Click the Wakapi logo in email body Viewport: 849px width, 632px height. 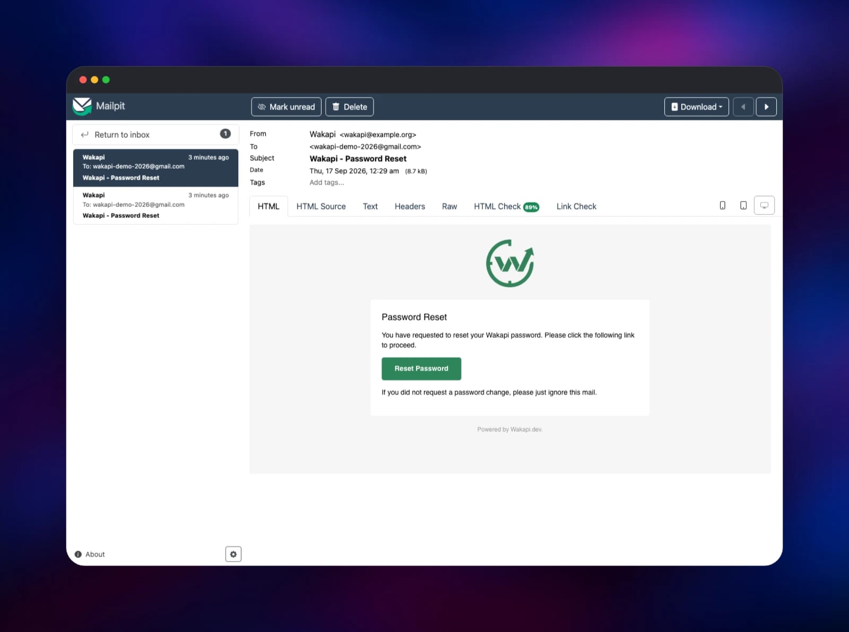(510, 263)
